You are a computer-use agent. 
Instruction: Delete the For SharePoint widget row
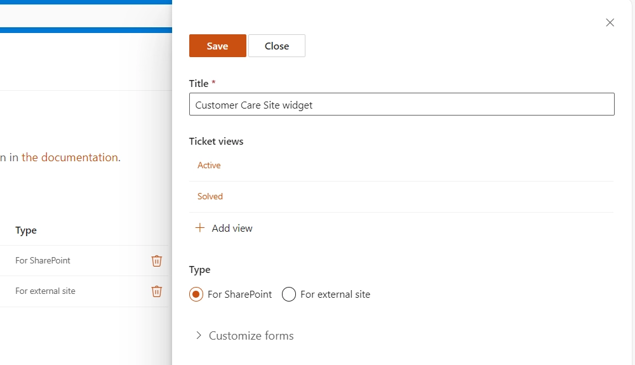coord(157,261)
